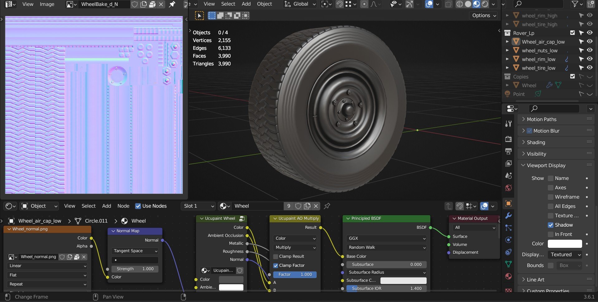Open the Render properties tab icon
The image size is (598, 302).
coord(508,139)
